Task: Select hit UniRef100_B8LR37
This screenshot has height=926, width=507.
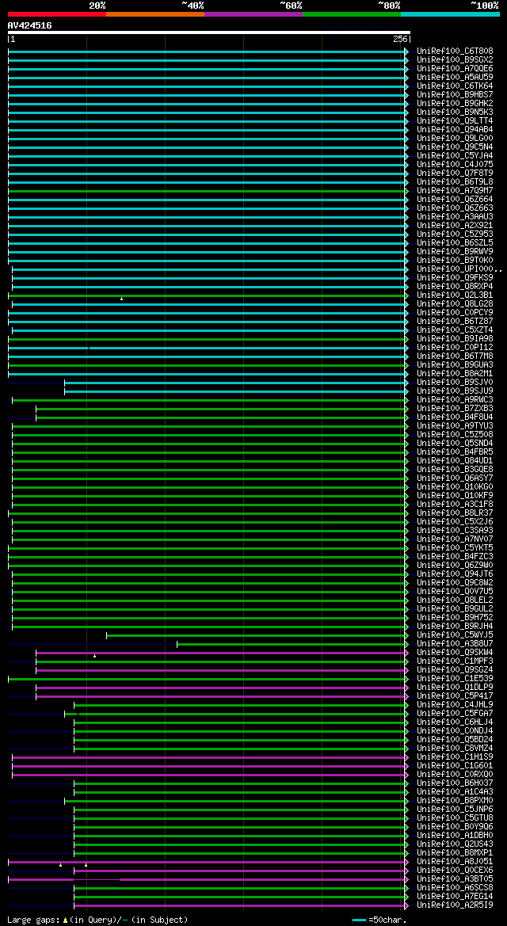Action: point(455,513)
